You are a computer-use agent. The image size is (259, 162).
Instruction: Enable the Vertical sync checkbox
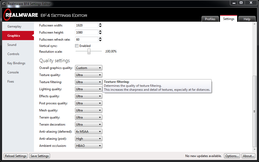tap(77, 46)
